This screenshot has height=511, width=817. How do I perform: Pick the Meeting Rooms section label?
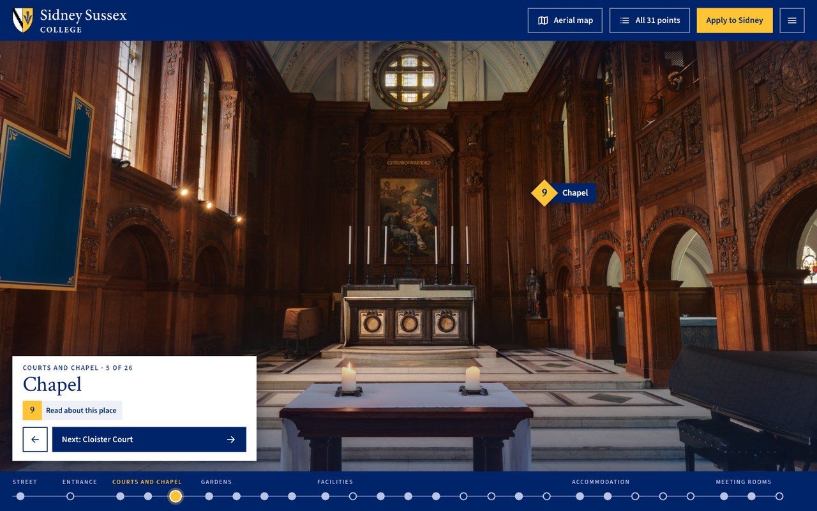click(744, 482)
